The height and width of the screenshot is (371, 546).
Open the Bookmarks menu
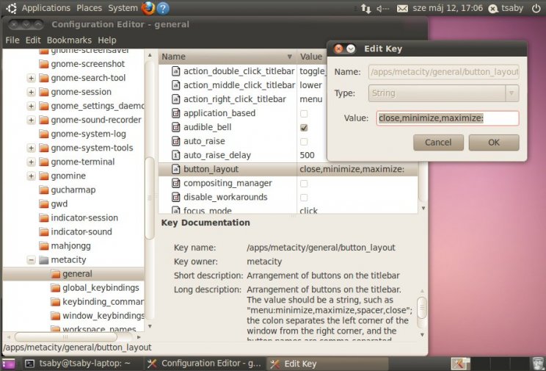69,40
